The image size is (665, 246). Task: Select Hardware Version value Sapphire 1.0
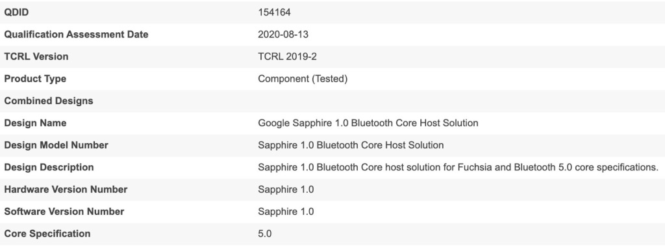click(286, 190)
